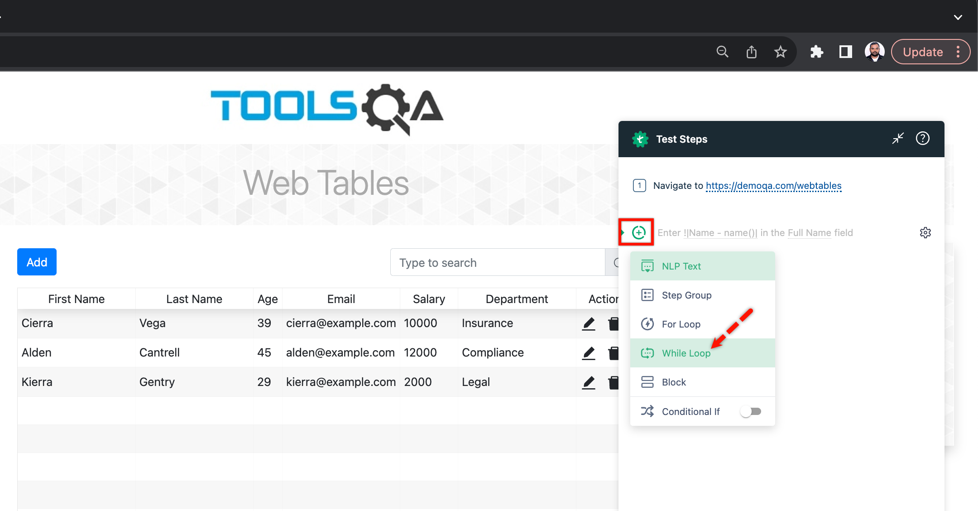
Task: Edit the Kierra row pencil icon
Action: pos(589,382)
